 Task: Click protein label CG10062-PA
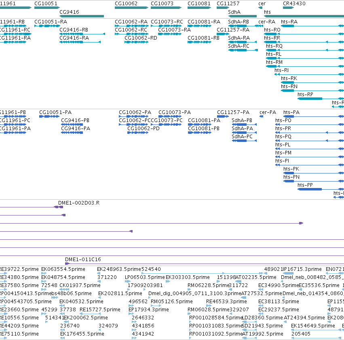(135, 112)
